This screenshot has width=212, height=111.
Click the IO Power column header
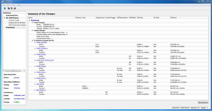click(x=174, y=18)
